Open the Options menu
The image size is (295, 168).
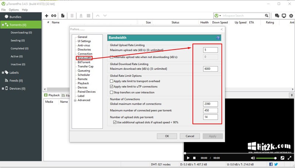pyautogui.click(x=14, y=10)
